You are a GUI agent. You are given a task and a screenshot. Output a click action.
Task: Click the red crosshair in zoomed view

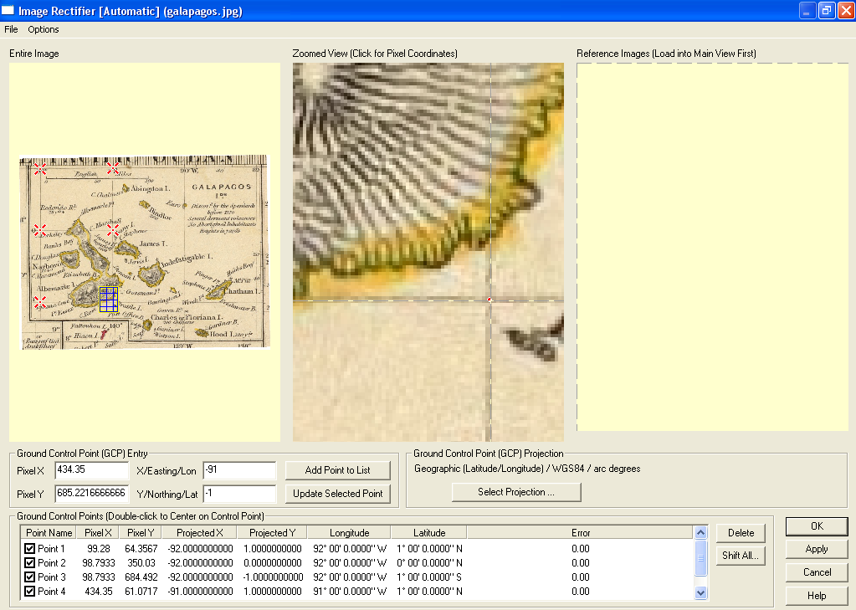pos(490,300)
